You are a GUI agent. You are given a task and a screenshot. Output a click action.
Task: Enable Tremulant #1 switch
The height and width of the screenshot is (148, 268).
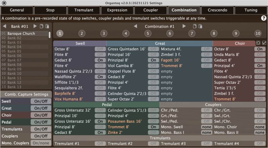pyautogui.click(x=100, y=144)
